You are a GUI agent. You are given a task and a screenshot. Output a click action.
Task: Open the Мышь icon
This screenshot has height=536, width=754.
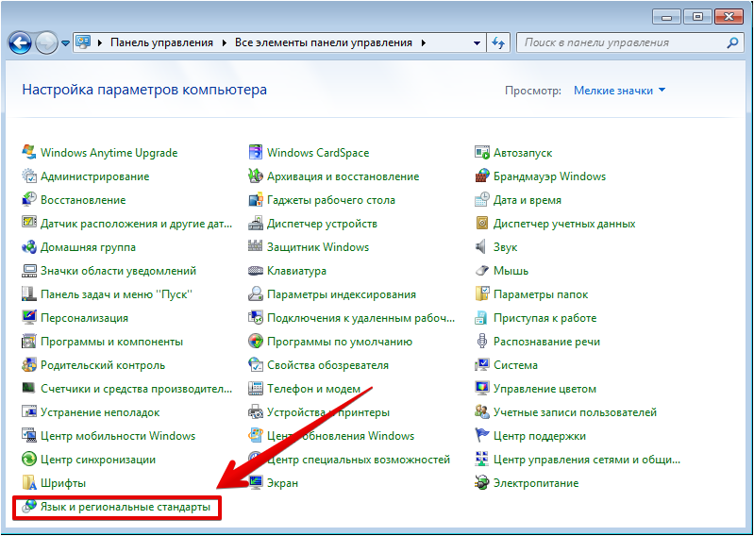tap(482, 270)
